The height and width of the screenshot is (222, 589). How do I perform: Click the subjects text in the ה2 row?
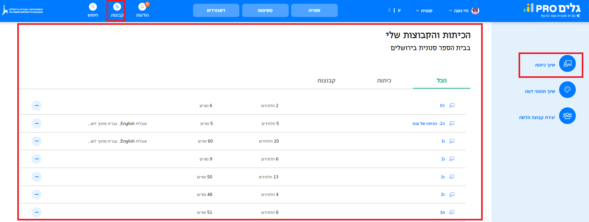click(117, 123)
